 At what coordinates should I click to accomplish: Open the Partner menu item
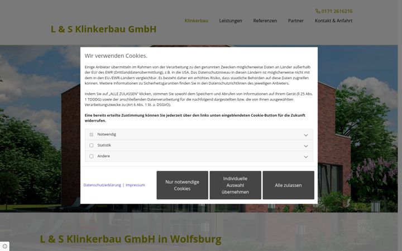[x=296, y=21]
